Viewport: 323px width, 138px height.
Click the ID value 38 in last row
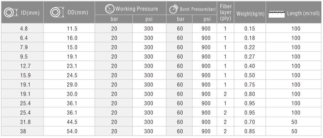pyautogui.click(x=23, y=131)
